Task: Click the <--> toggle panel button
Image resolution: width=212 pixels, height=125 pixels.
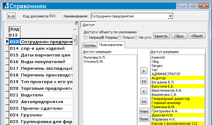Action: (11, 16)
